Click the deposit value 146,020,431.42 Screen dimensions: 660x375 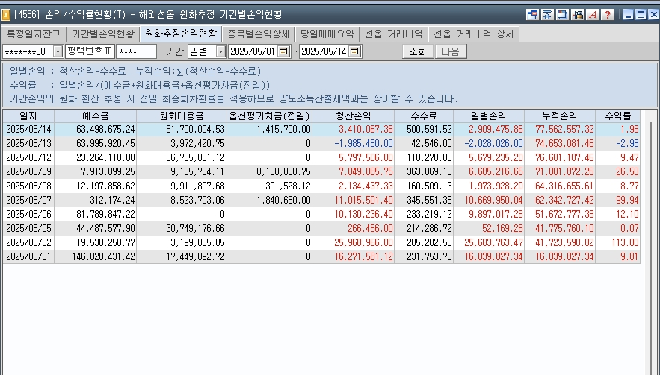(104, 256)
